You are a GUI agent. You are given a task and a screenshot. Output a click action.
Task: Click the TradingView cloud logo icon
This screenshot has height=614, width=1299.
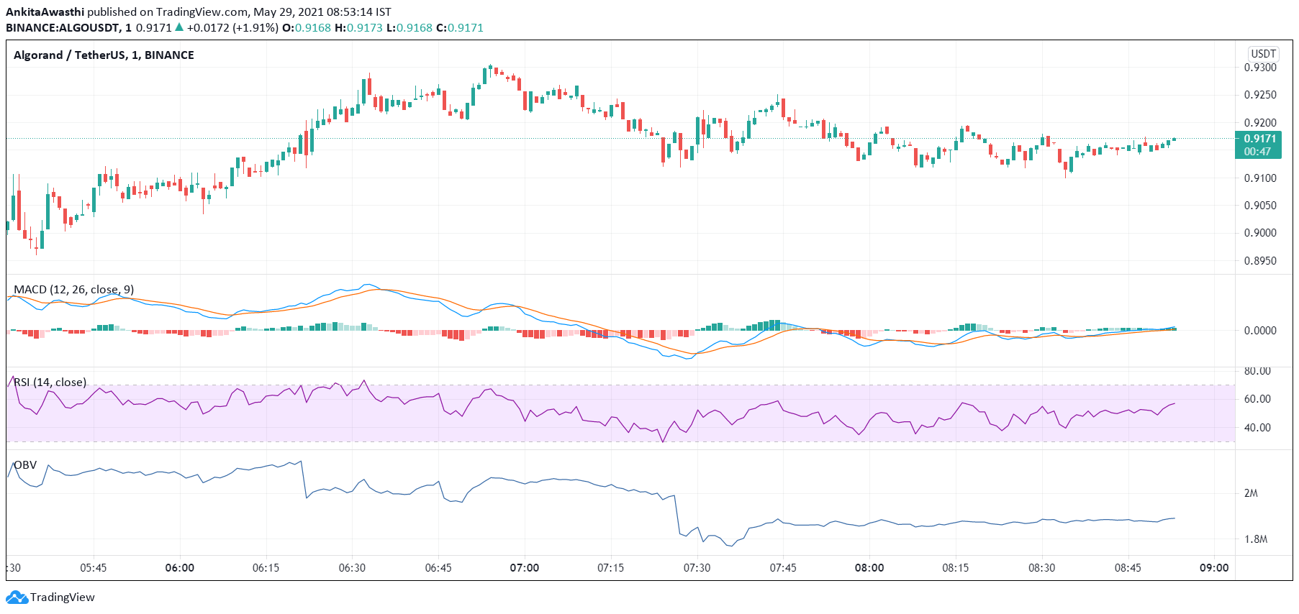17,597
